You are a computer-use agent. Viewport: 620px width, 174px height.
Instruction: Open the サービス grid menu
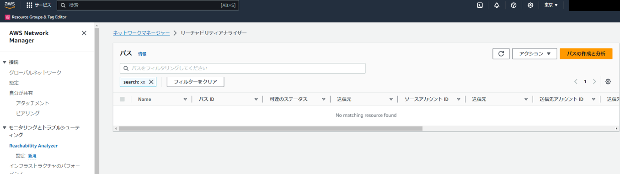click(38, 5)
